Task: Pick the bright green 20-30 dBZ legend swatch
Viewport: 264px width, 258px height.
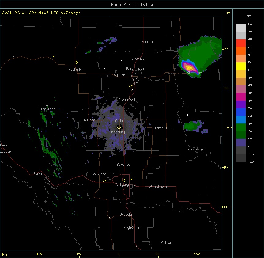Action: (x=241, y=127)
